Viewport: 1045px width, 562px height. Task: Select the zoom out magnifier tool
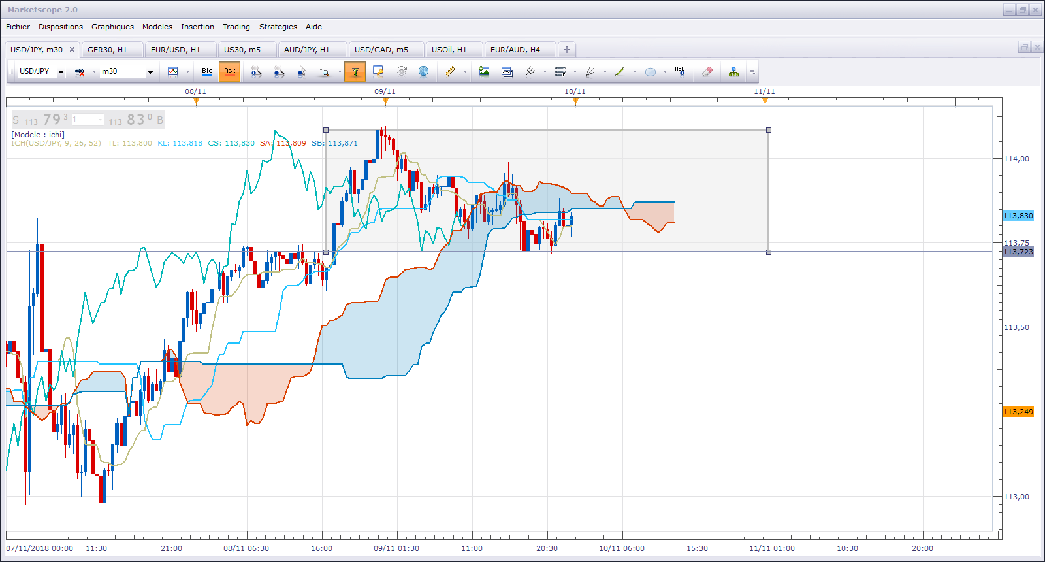pos(279,72)
